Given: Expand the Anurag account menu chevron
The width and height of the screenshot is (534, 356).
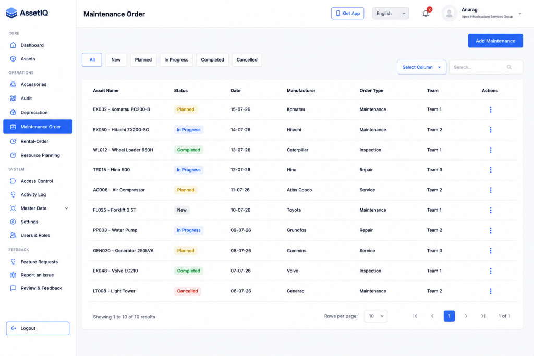Looking at the screenshot, I should tap(520, 14).
